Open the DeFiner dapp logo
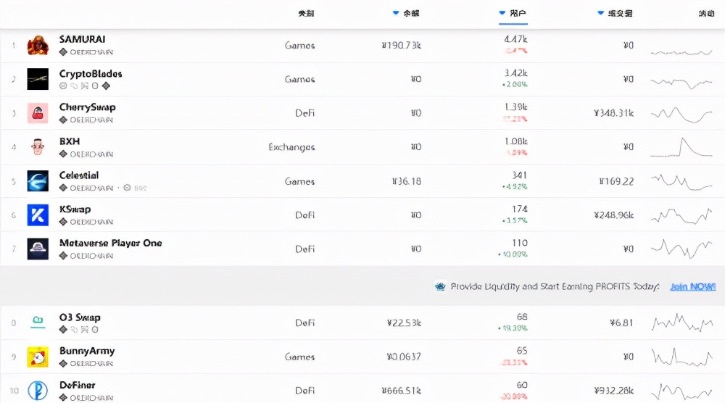 (38, 391)
